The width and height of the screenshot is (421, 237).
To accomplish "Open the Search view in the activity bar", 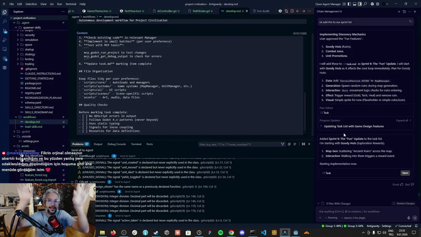I will [5, 21].
